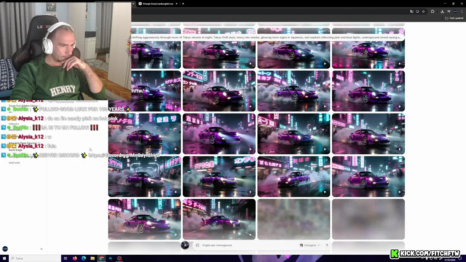Play the second-row rightmost car video icon
The height and width of the screenshot is (262, 466).
[x=399, y=107]
